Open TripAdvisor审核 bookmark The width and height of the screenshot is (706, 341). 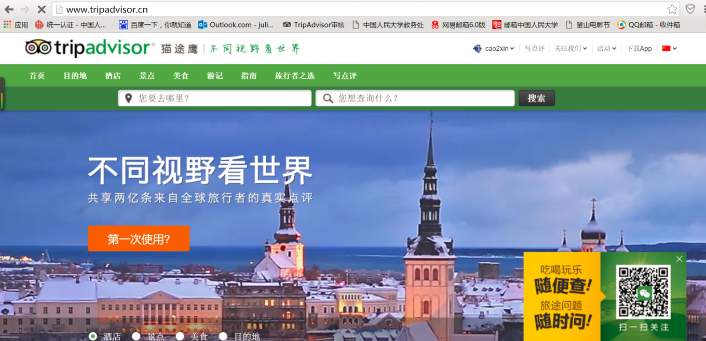[x=314, y=24]
